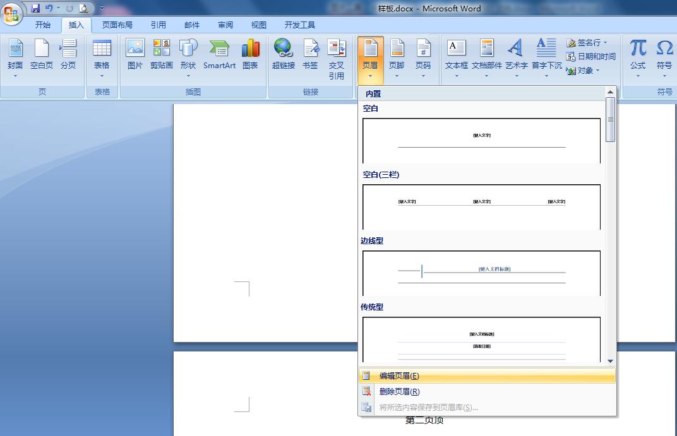
Task: Insert a chart with 图表
Action: [250, 54]
